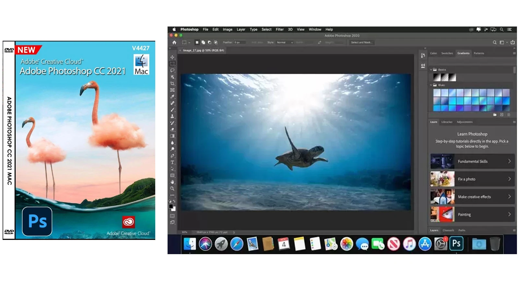Change screen mode button
The image size is (527, 291).
coord(172,222)
